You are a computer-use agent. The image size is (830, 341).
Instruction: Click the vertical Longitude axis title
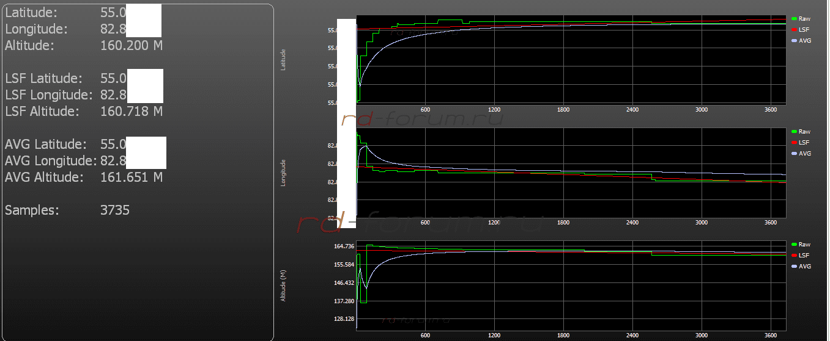283,173
